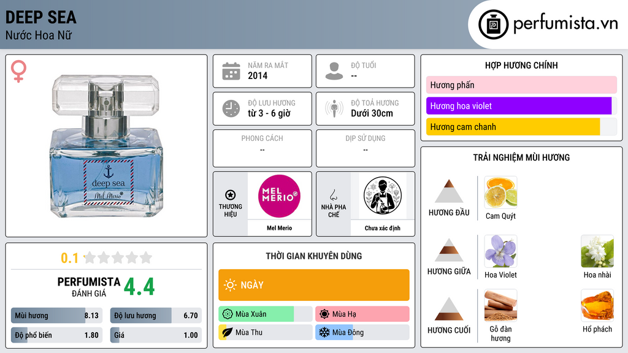Click the perfumer illustration circle image

click(383, 196)
